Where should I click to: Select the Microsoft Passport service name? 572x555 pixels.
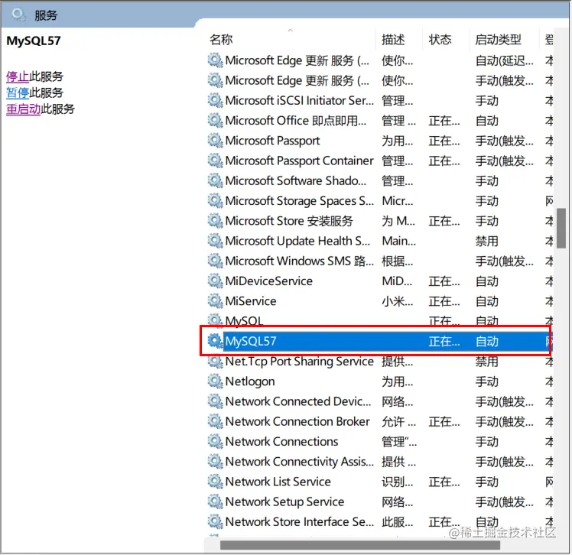click(272, 141)
